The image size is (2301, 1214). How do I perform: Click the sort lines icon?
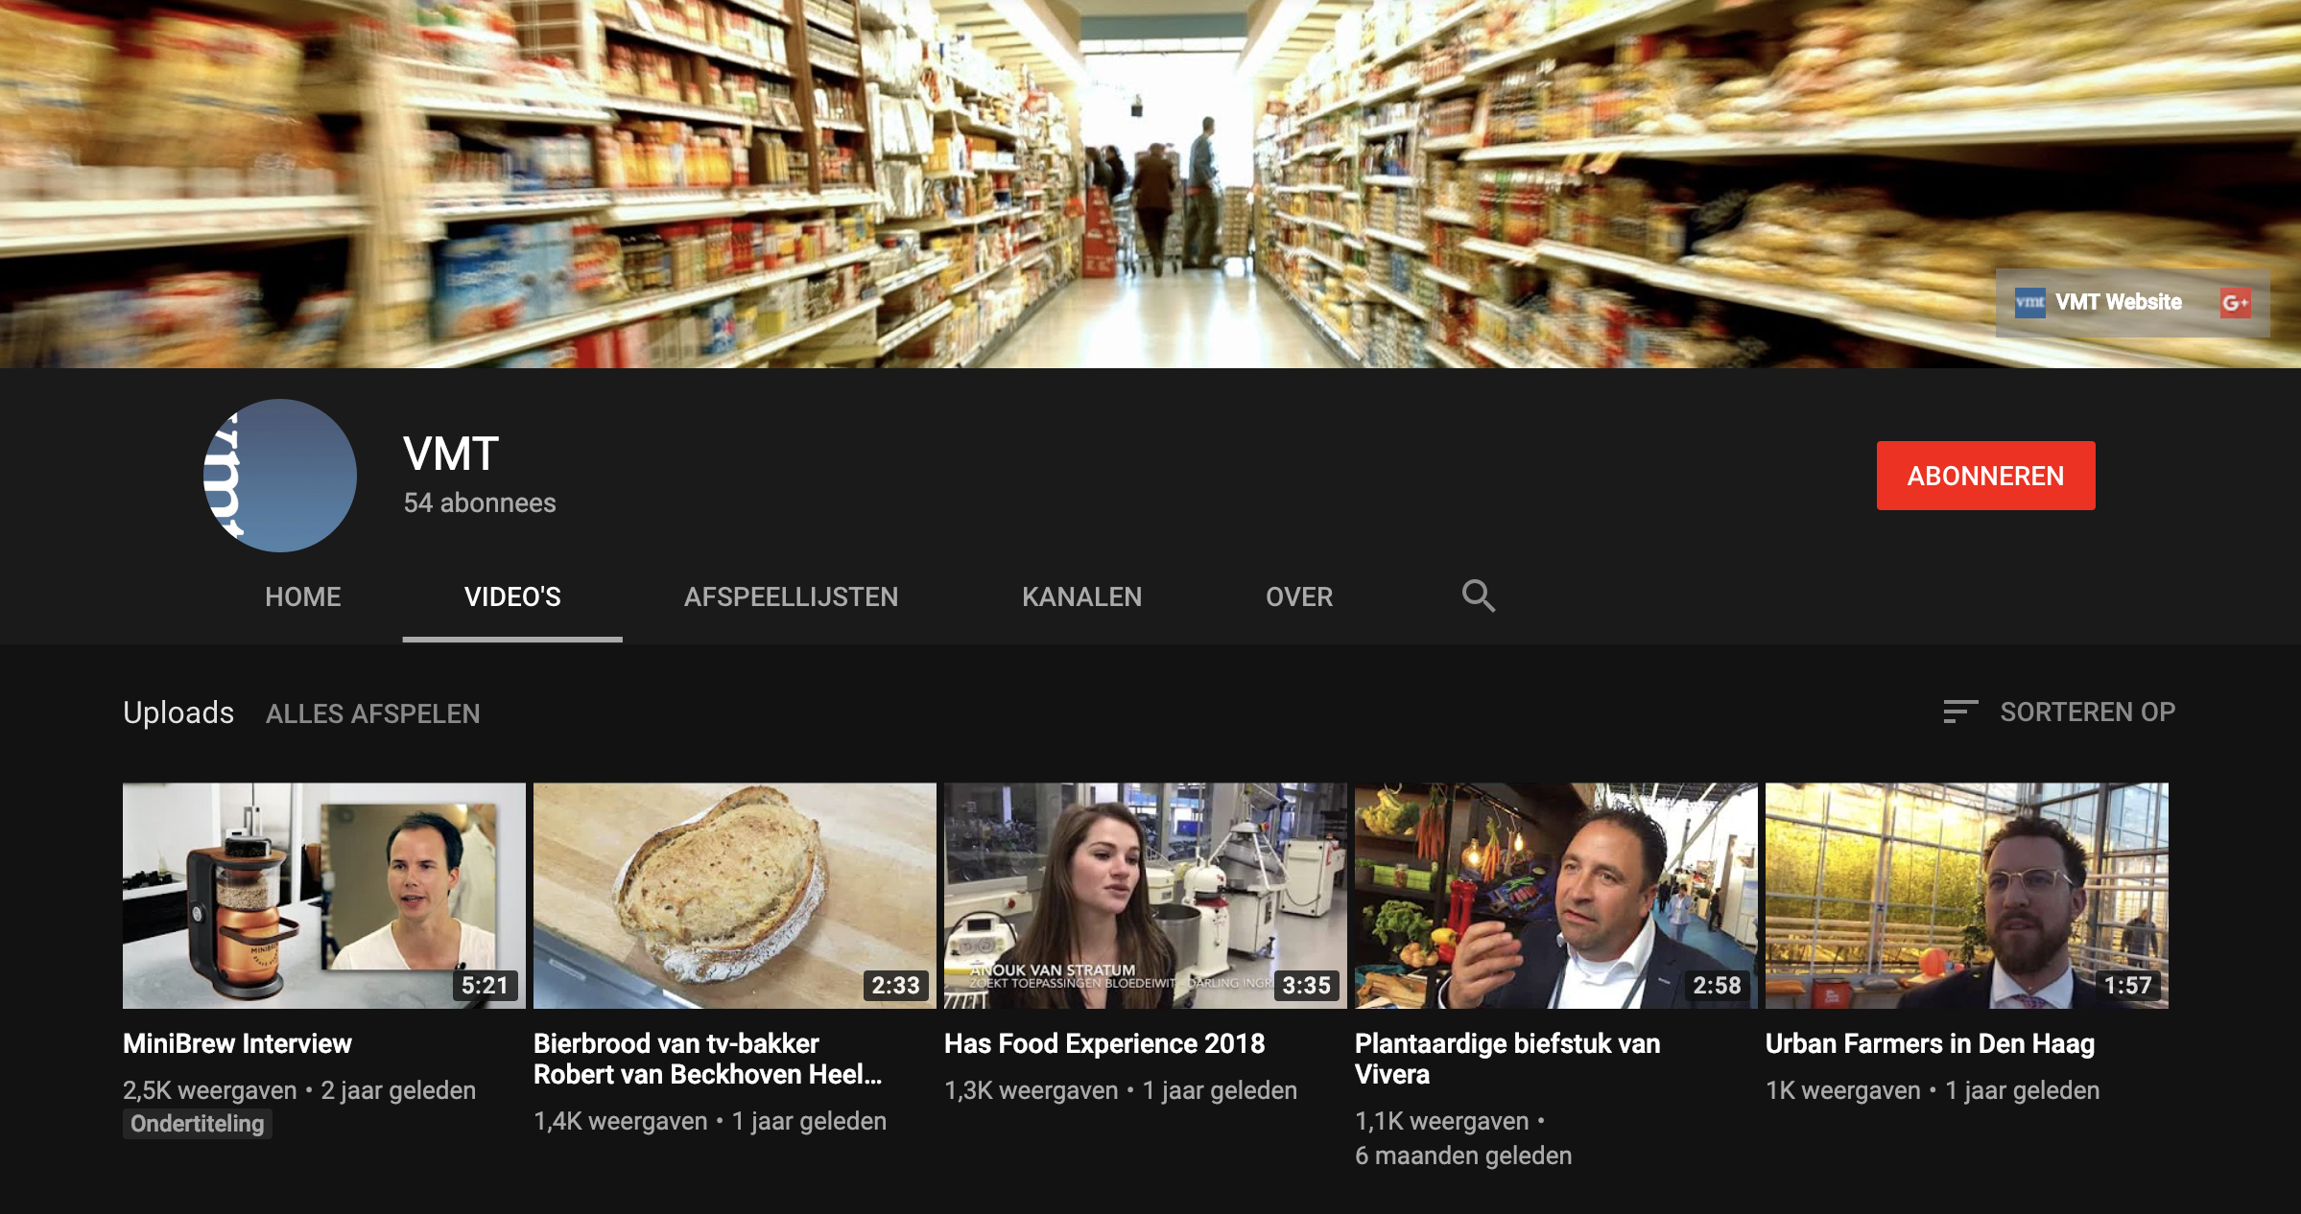tap(1959, 712)
